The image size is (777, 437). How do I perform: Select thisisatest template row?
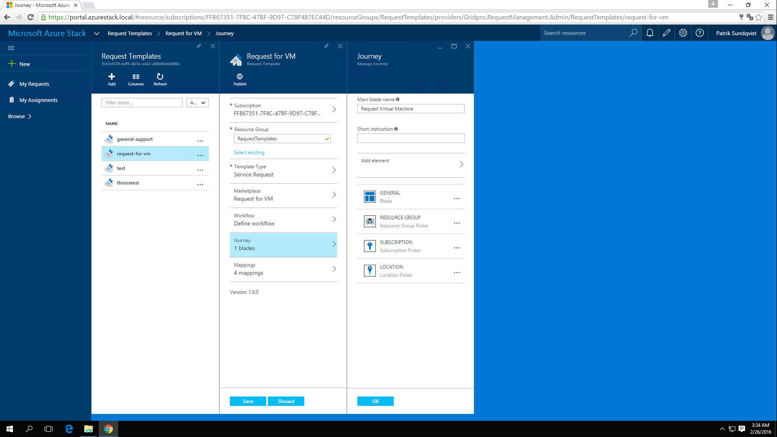pyautogui.click(x=155, y=183)
